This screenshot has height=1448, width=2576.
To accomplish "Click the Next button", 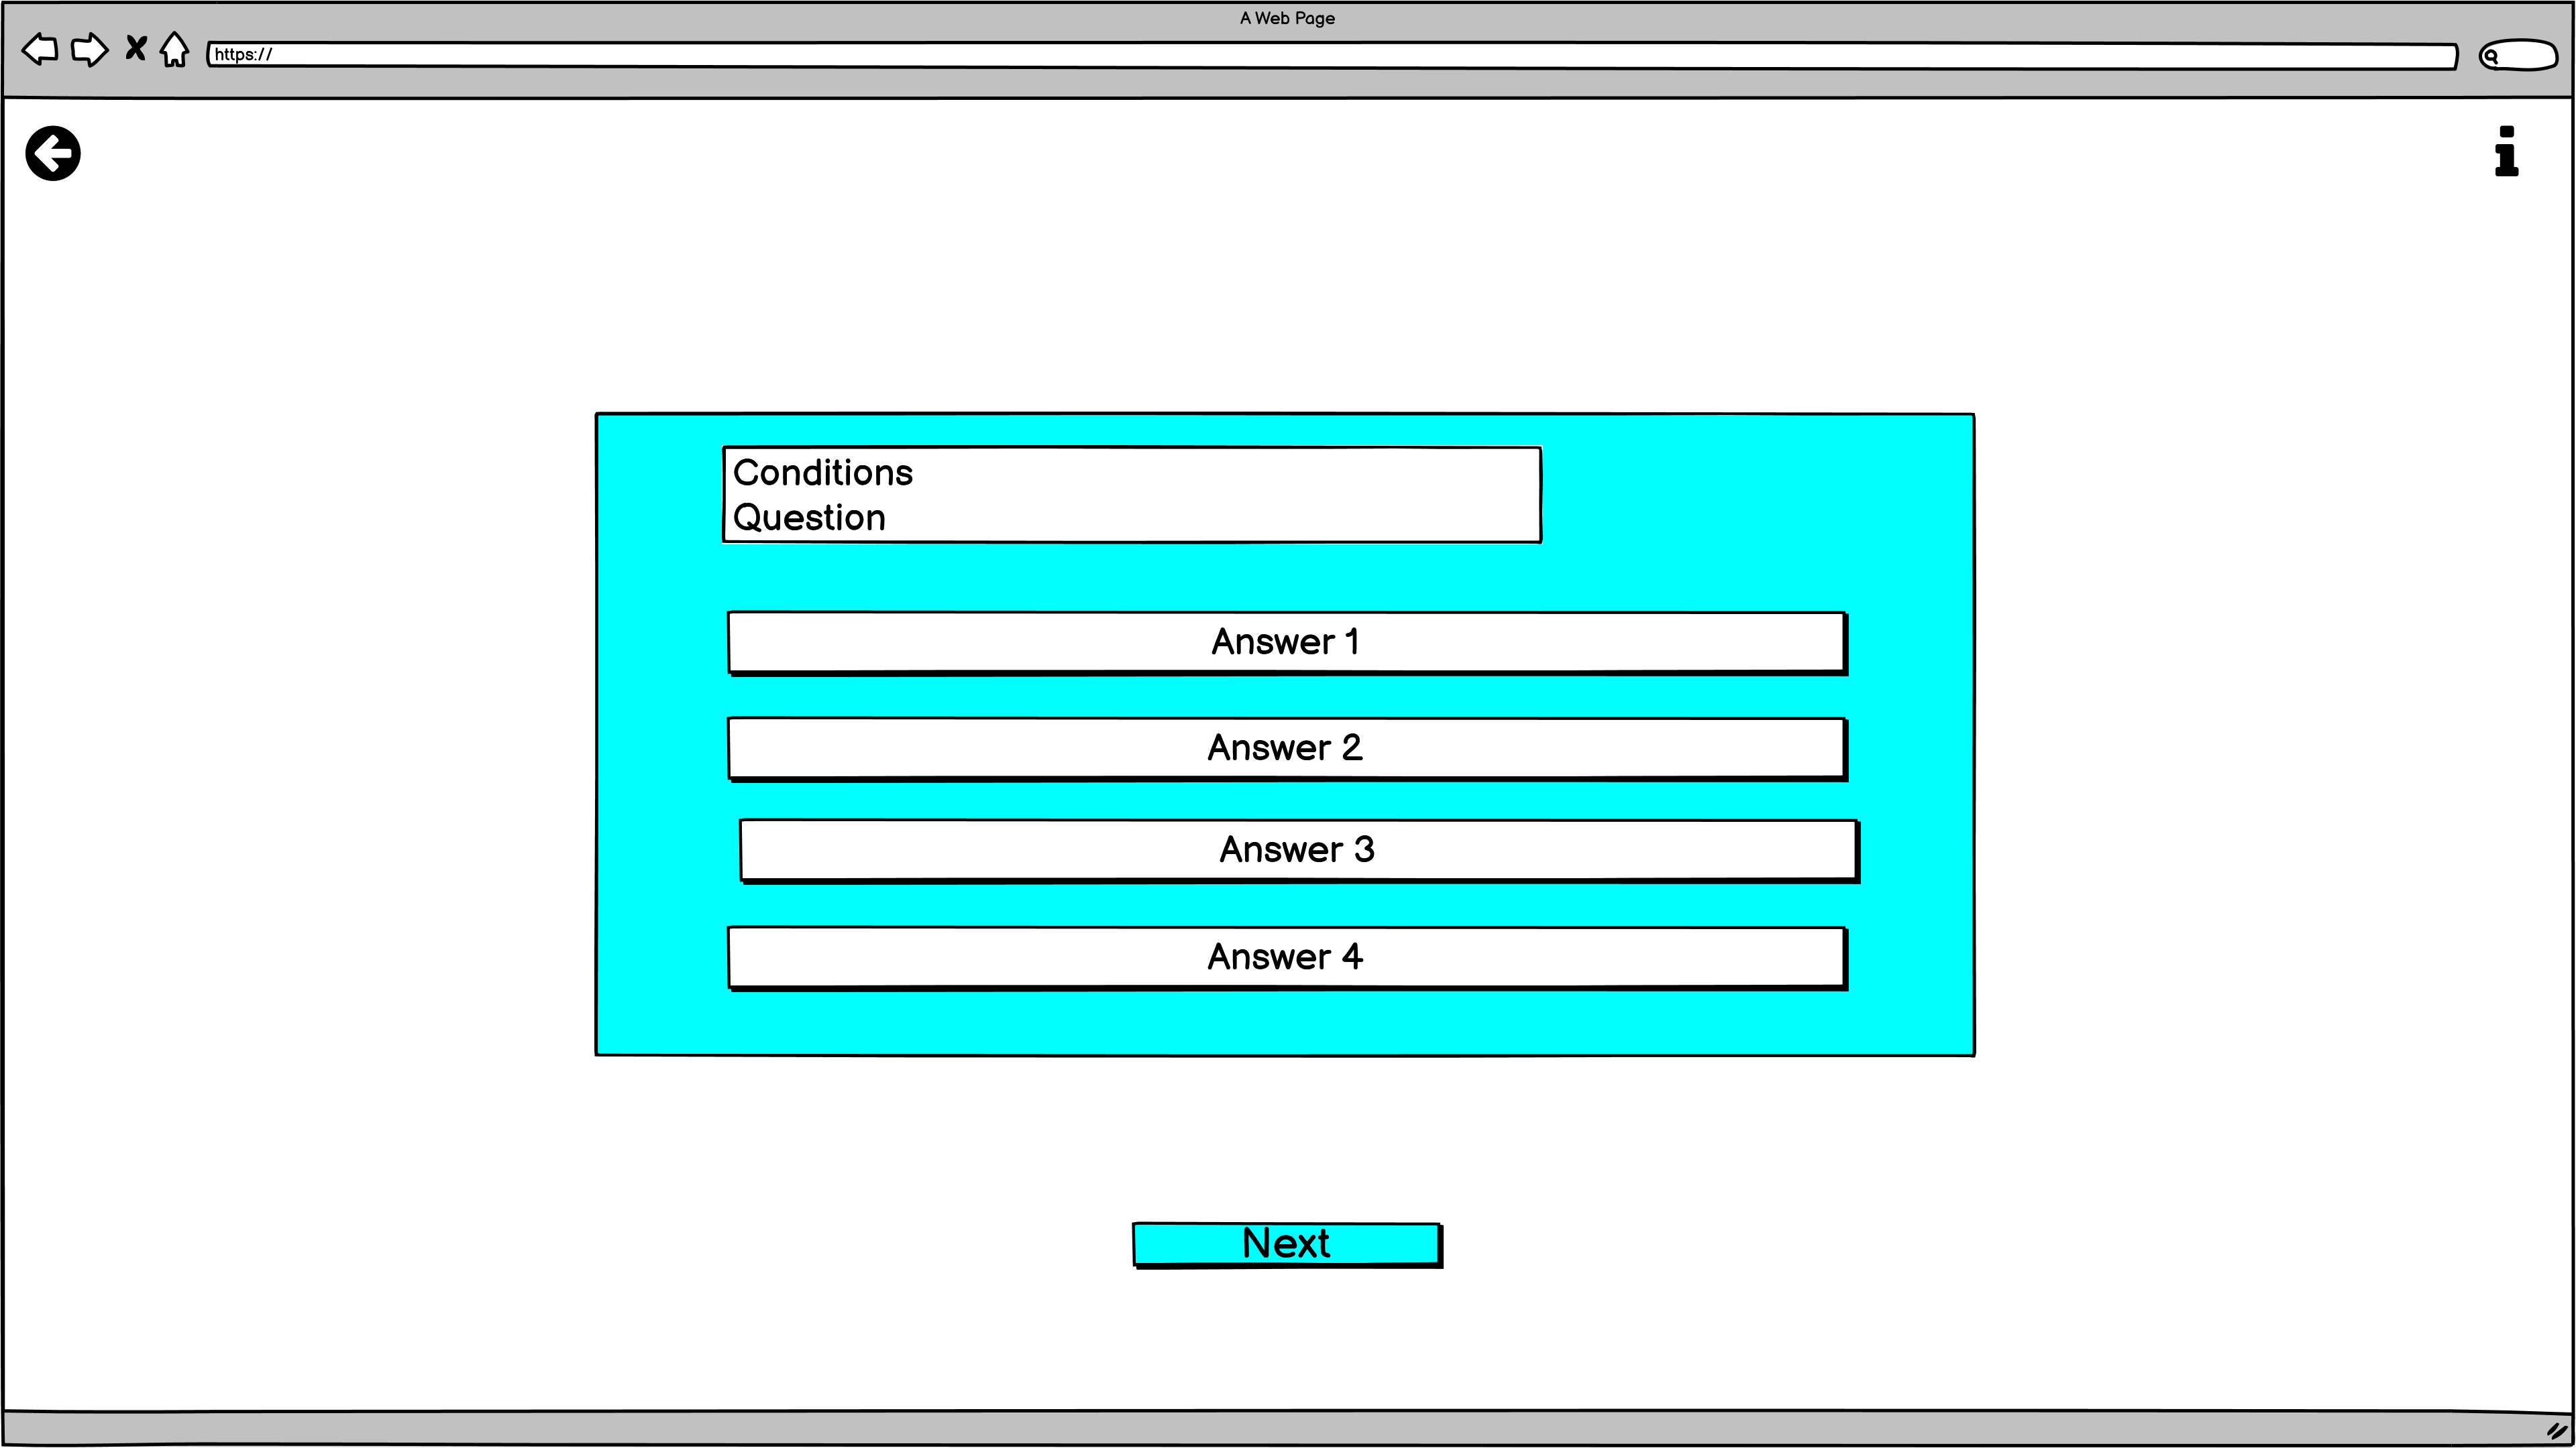I will [1285, 1243].
